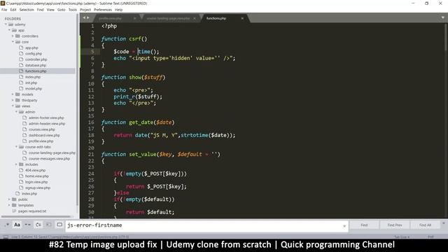Toggle regular expression search in find bar
The width and height of the screenshot is (448, 252).
click(x=7, y=225)
